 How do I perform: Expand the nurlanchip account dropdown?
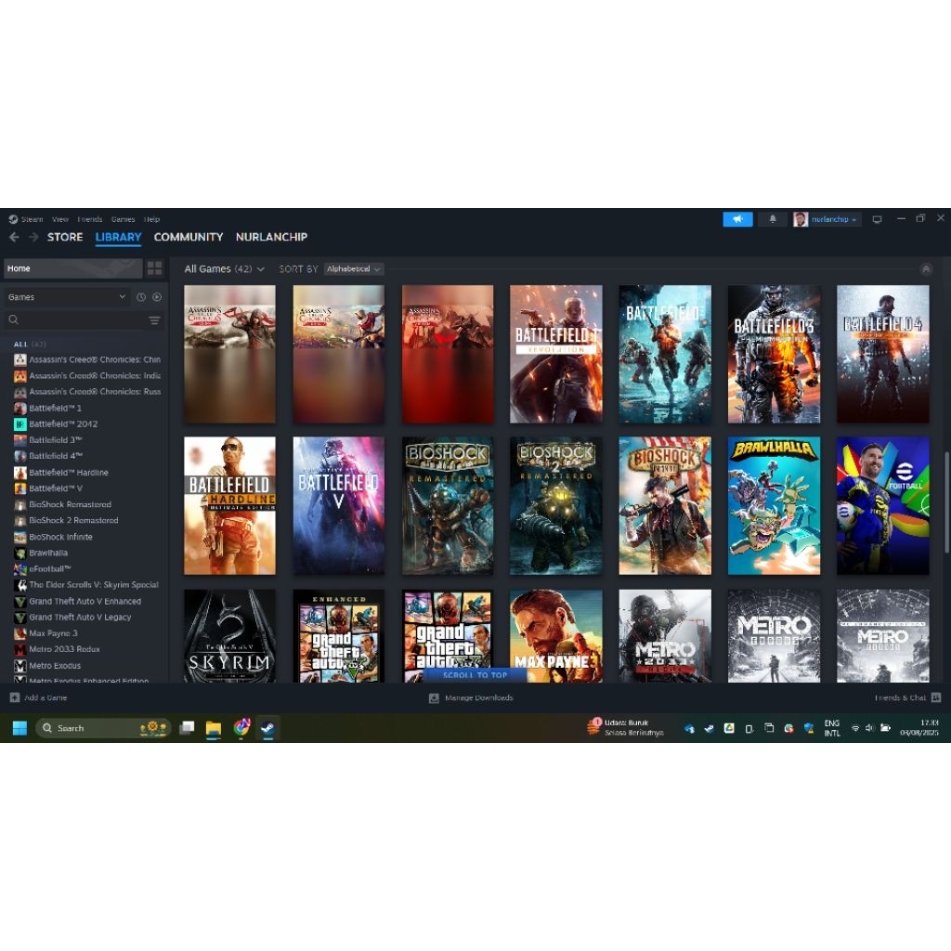tap(833, 219)
